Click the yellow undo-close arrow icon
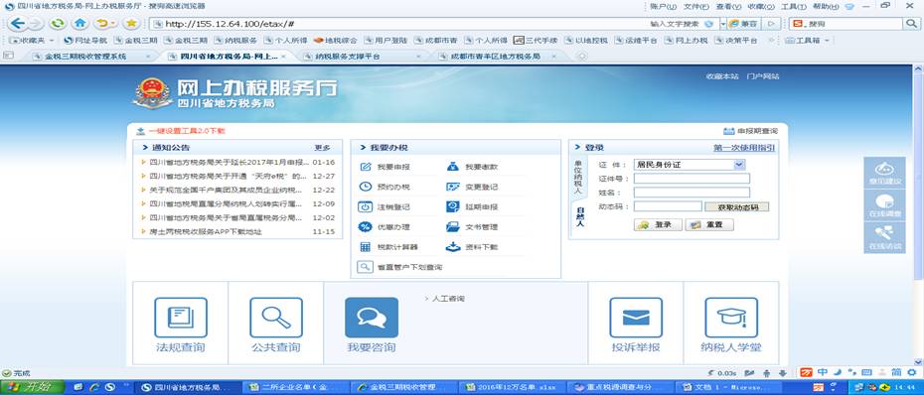 (x=102, y=24)
